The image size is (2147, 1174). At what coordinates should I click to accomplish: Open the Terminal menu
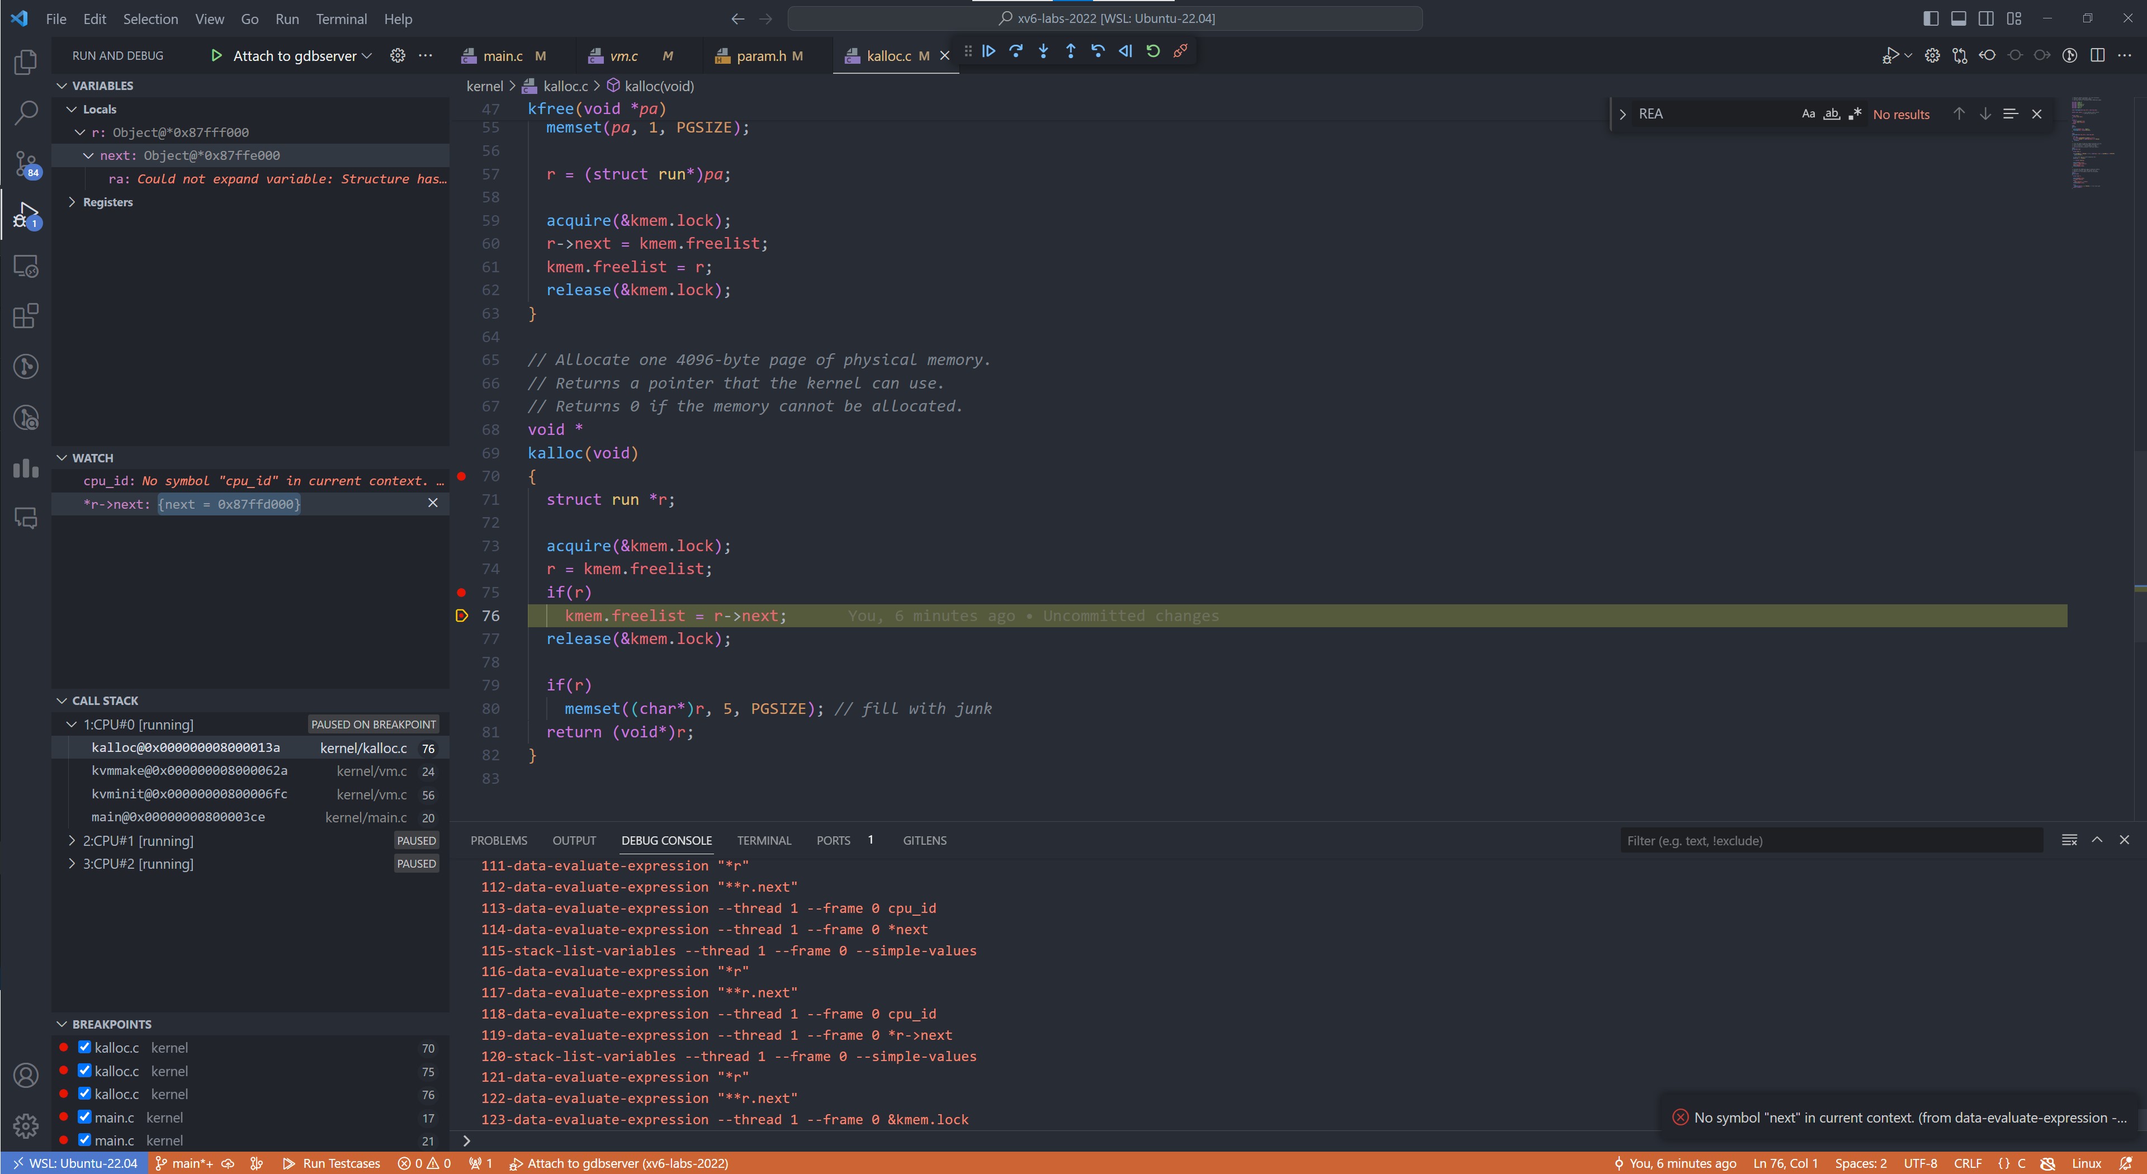click(x=341, y=18)
